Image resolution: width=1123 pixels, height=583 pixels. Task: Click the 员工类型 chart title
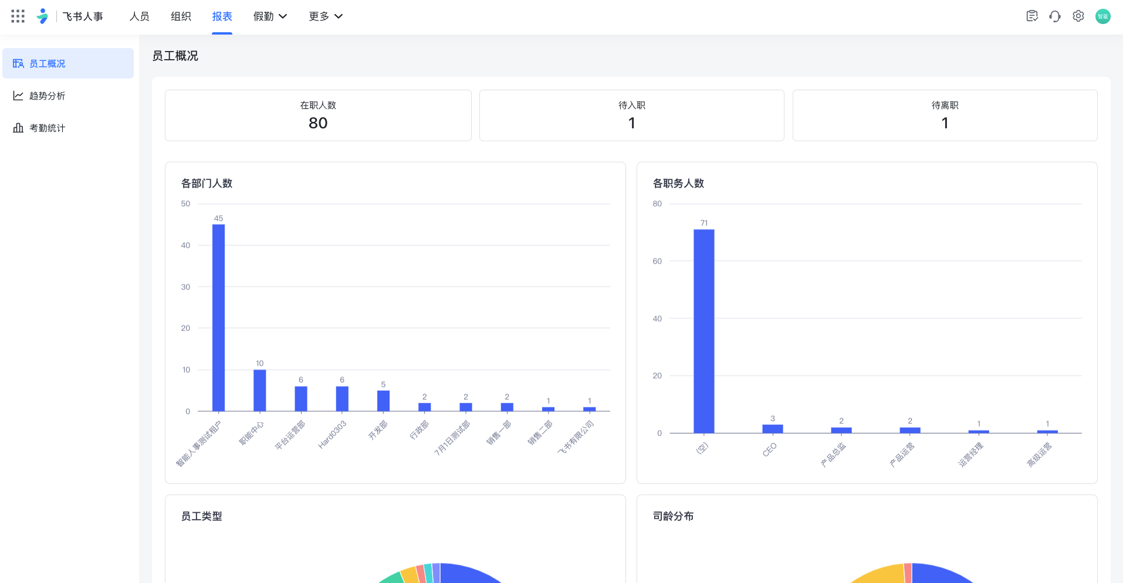tap(201, 516)
